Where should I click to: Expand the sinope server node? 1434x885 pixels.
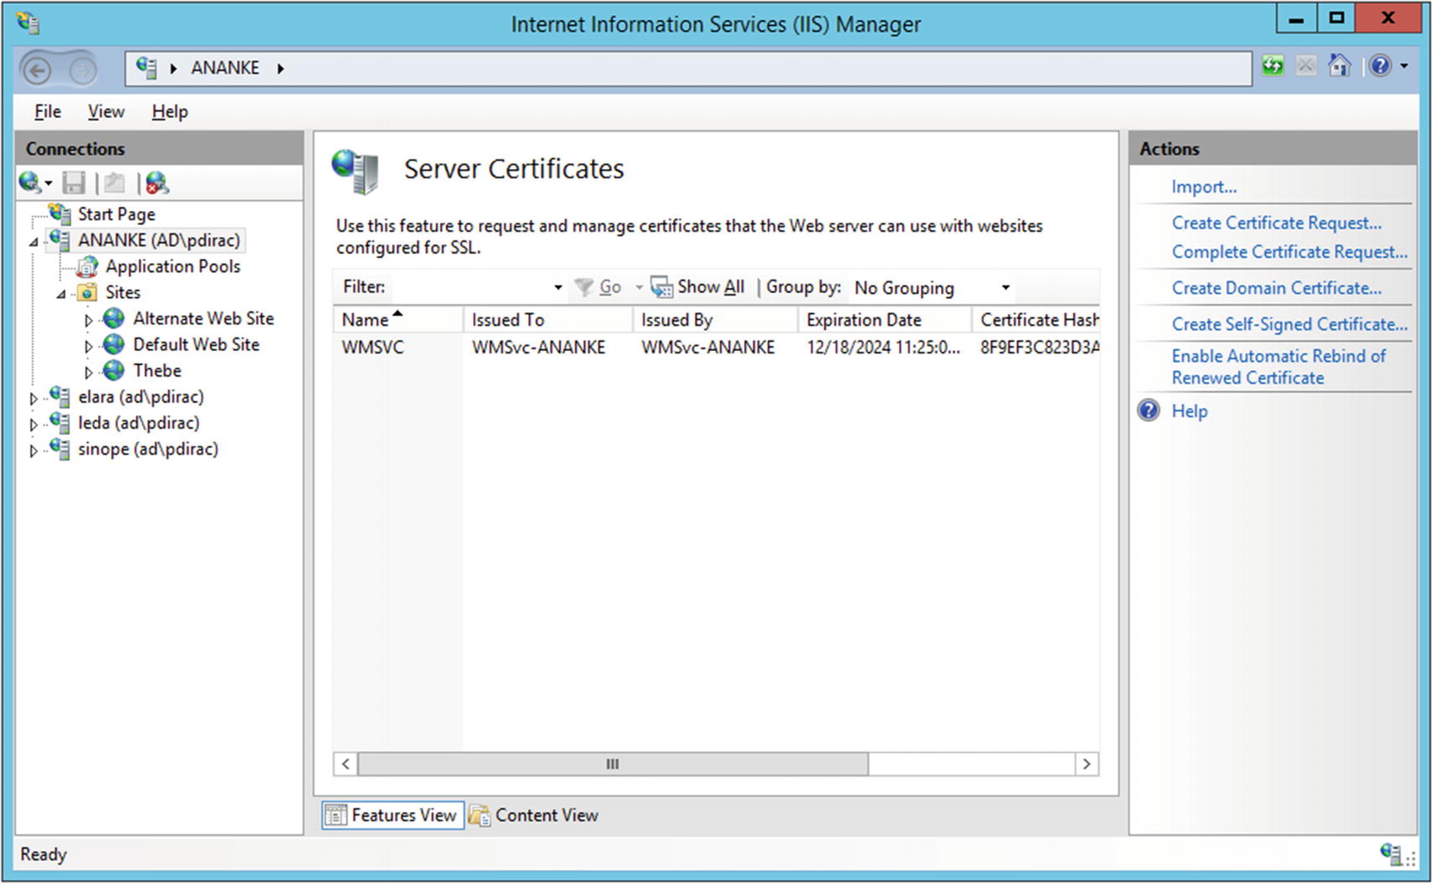[x=33, y=450]
